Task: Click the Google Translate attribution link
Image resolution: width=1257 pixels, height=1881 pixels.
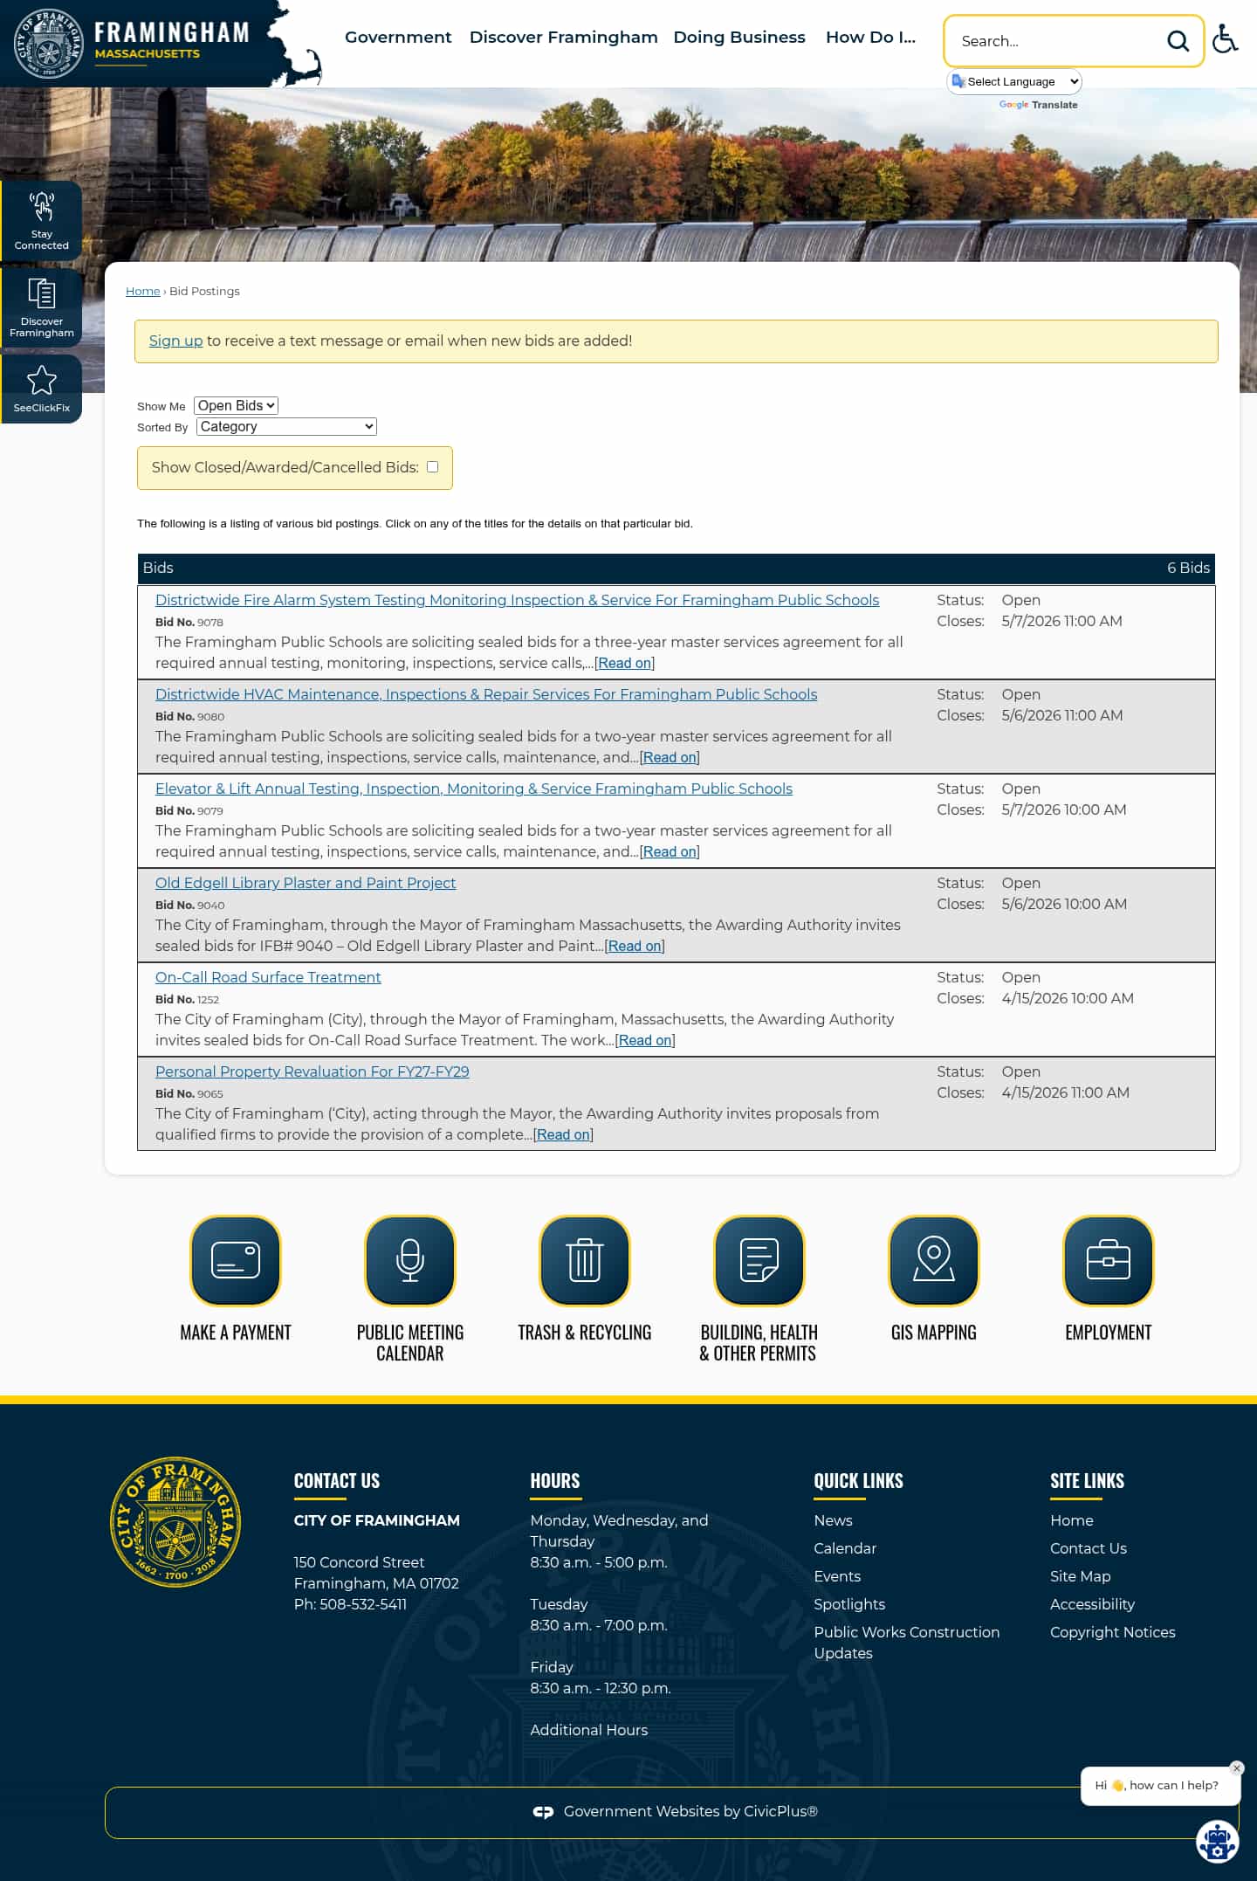Action: click(x=1038, y=105)
